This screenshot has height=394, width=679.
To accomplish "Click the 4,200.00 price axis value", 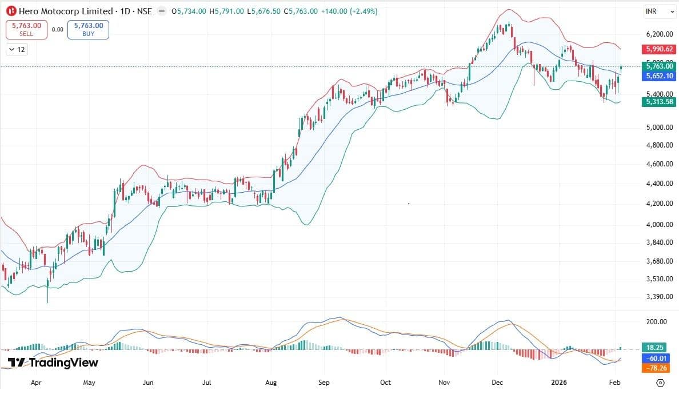I will tap(660, 203).
